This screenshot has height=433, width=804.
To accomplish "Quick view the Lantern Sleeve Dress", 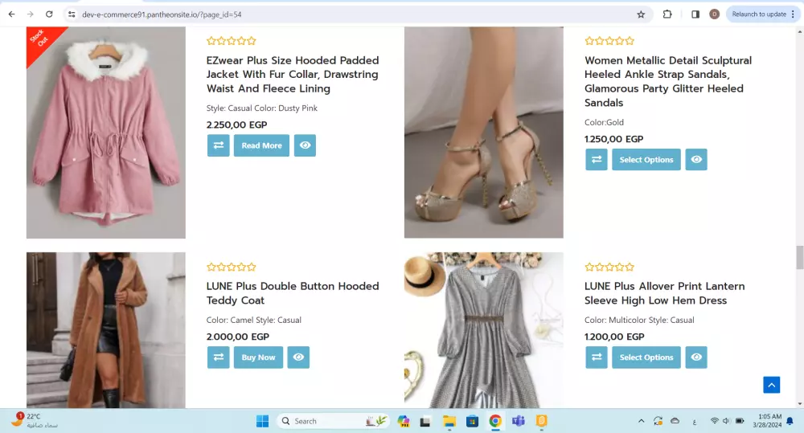I will 696,357.
